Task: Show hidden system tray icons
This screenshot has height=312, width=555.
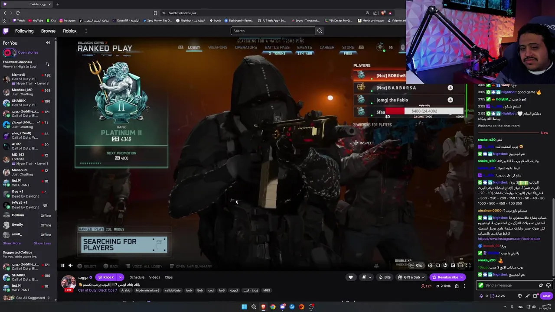Action: (505, 307)
